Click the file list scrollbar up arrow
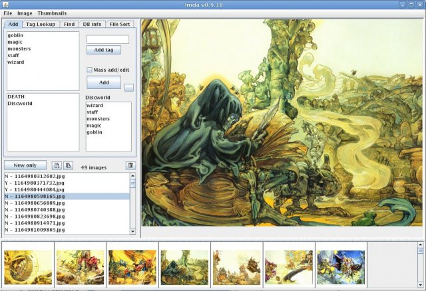The width and height of the screenshot is (426, 291). 133,176
